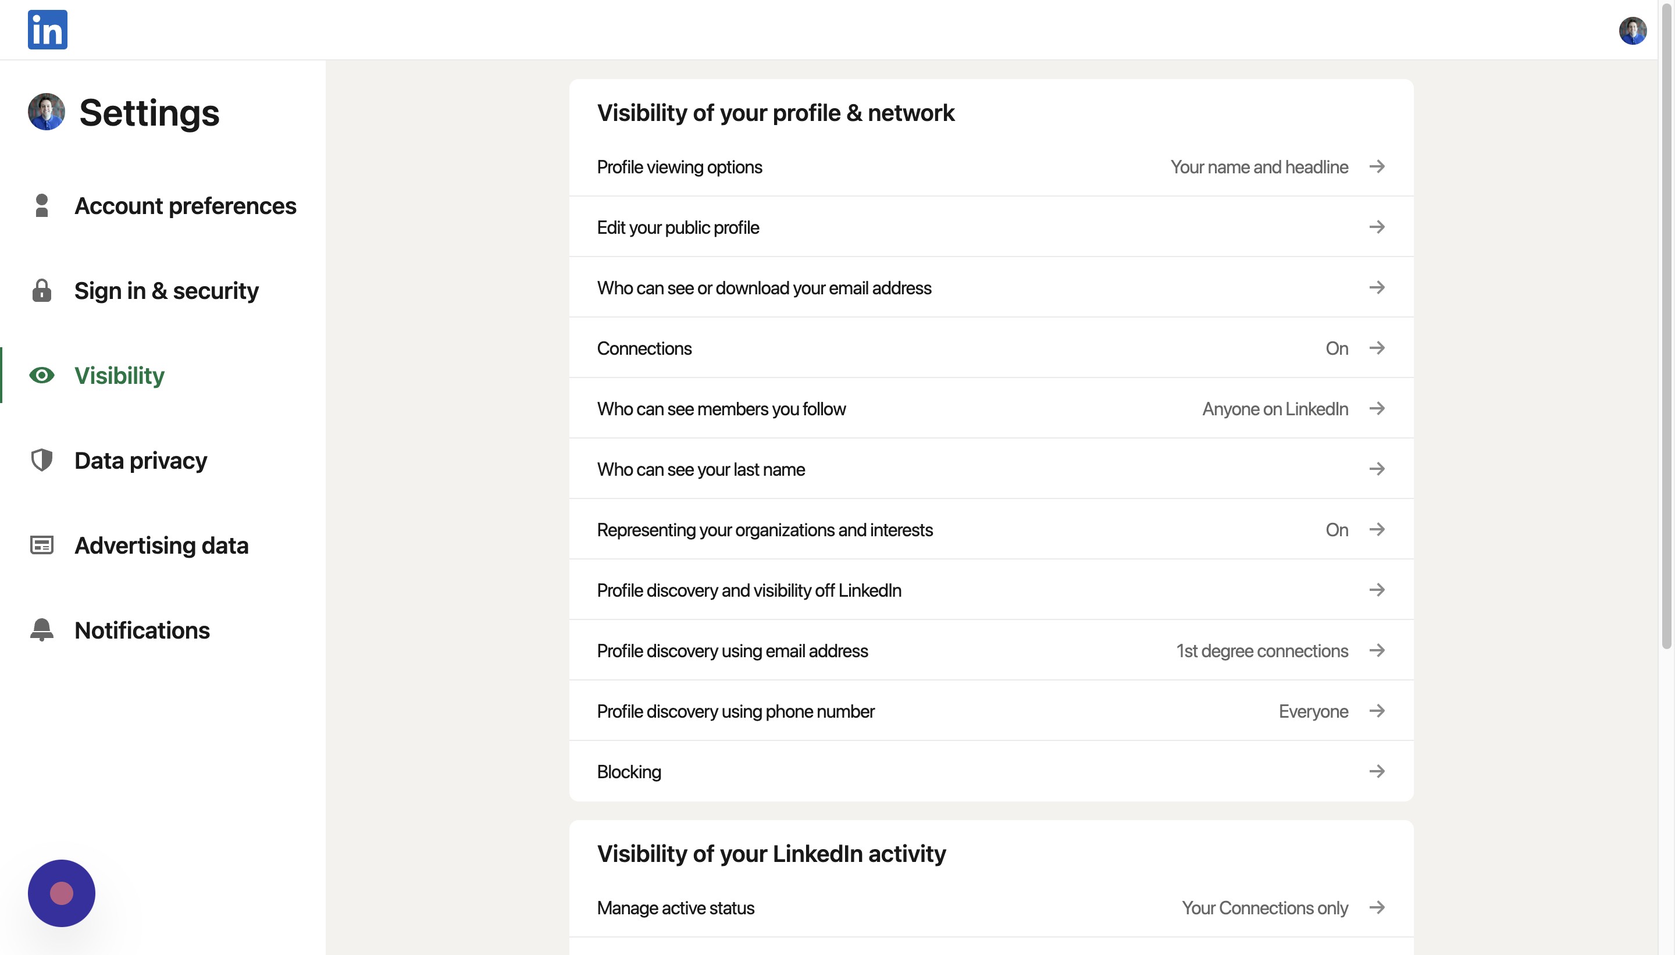Click the Advertising data newspaper icon
The height and width of the screenshot is (955, 1675).
point(41,545)
